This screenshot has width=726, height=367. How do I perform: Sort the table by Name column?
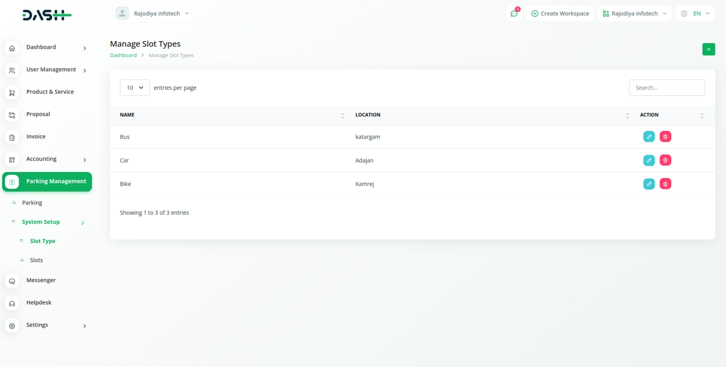pos(342,115)
